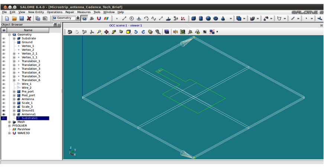This screenshot has width=324, height=168.
Task: Open the Geometry module dropdown
Action: pos(78,18)
